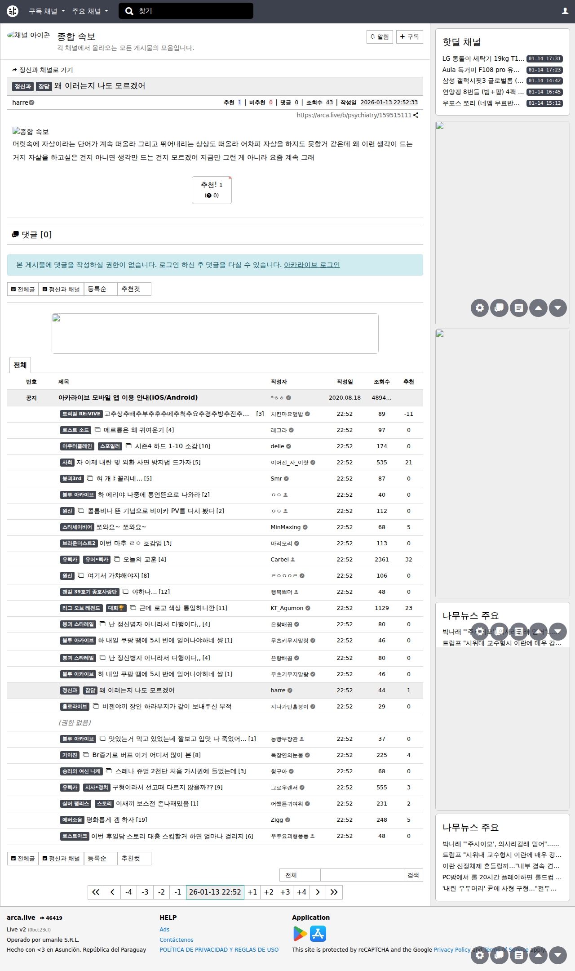The height and width of the screenshot is (971, 575).
Task: Open the Contáctenos link
Action: click(x=177, y=940)
